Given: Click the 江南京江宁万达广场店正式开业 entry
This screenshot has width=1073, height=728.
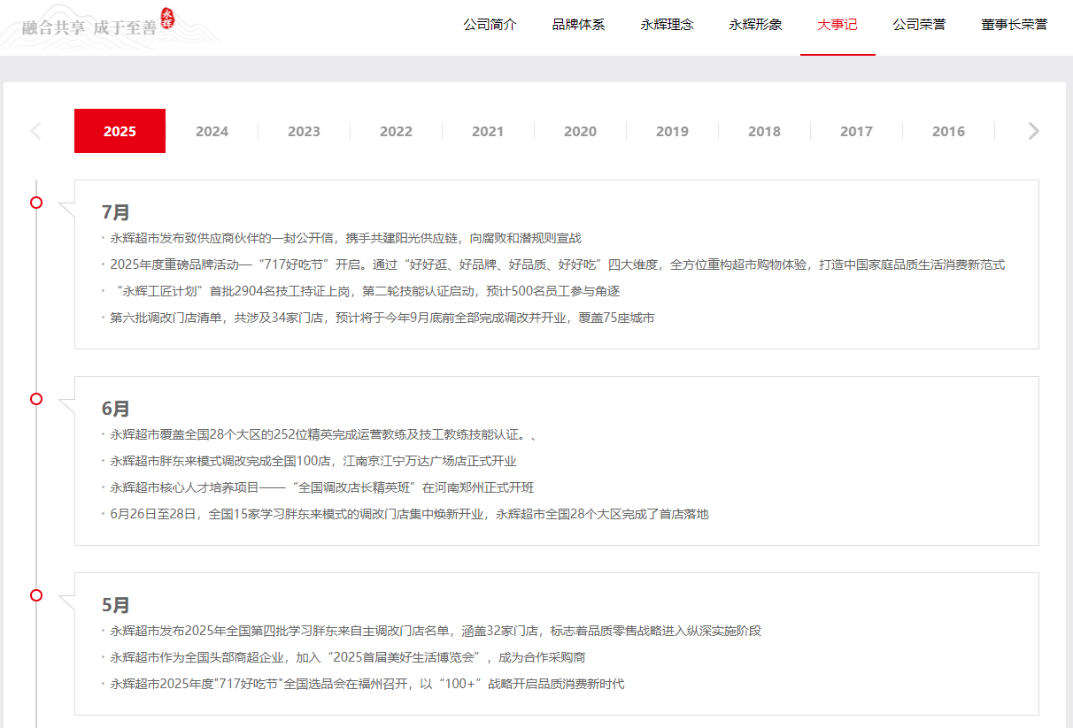Looking at the screenshot, I should coord(313,461).
